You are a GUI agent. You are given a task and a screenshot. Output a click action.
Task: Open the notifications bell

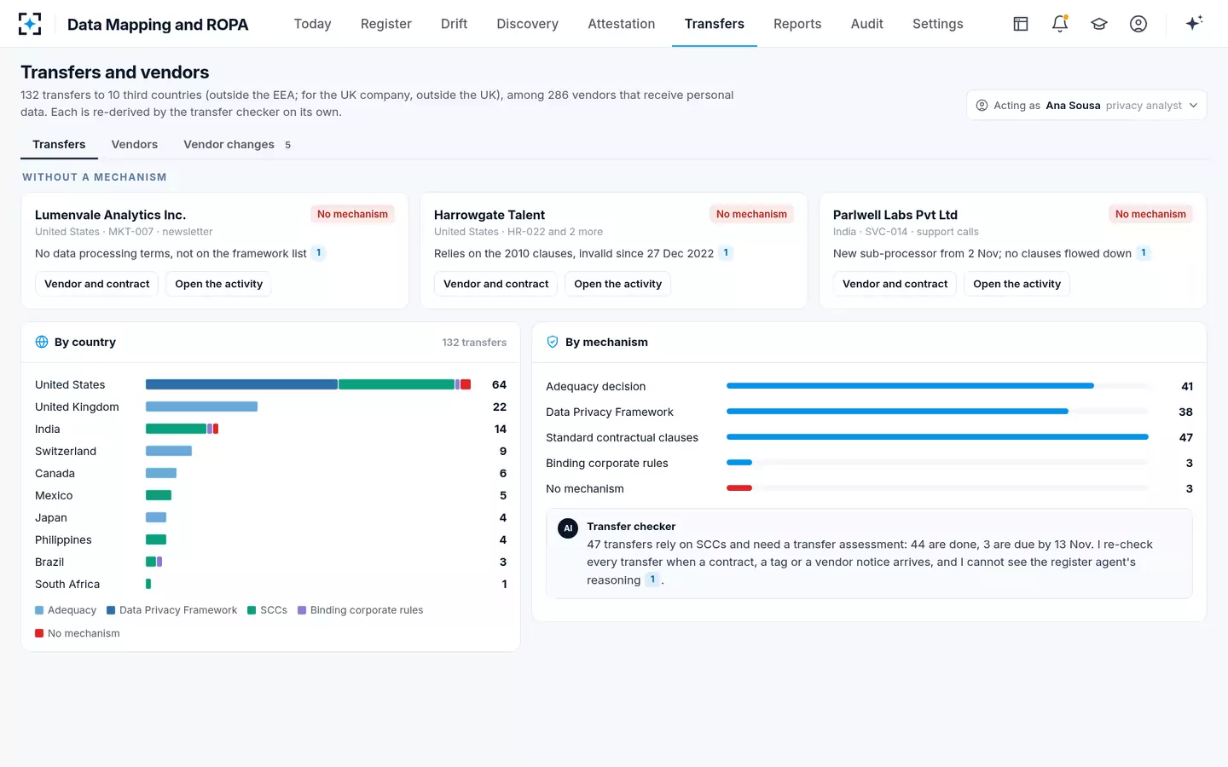coord(1060,24)
